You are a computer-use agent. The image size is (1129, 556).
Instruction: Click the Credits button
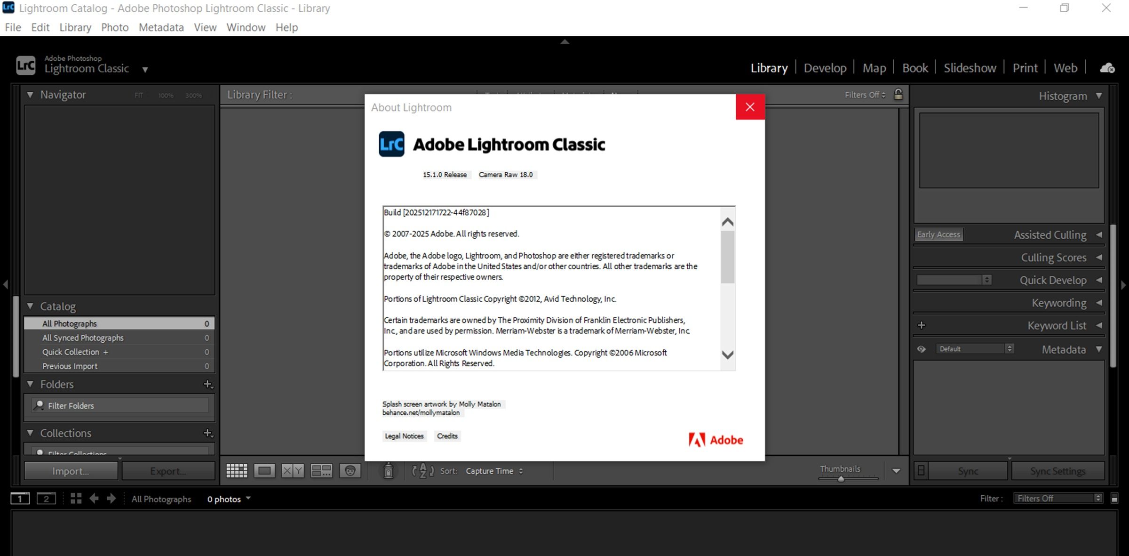(x=447, y=436)
